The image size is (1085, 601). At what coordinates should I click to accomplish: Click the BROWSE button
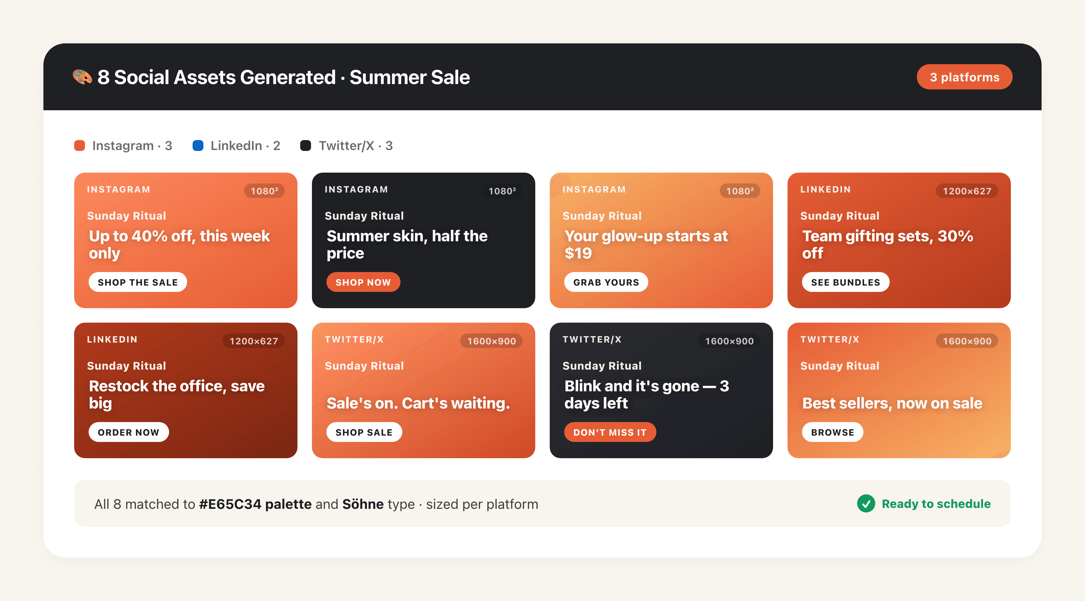tap(832, 432)
